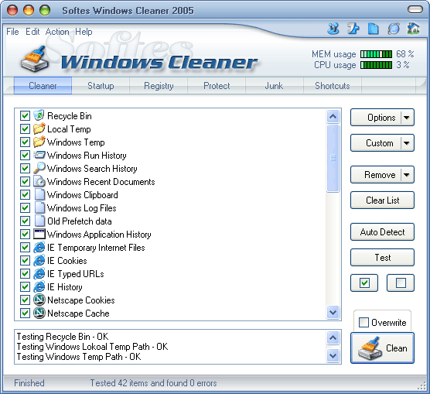The height and width of the screenshot is (394, 430).
Task: Uncheck the IE Cookies checkbox
Action: (25, 260)
